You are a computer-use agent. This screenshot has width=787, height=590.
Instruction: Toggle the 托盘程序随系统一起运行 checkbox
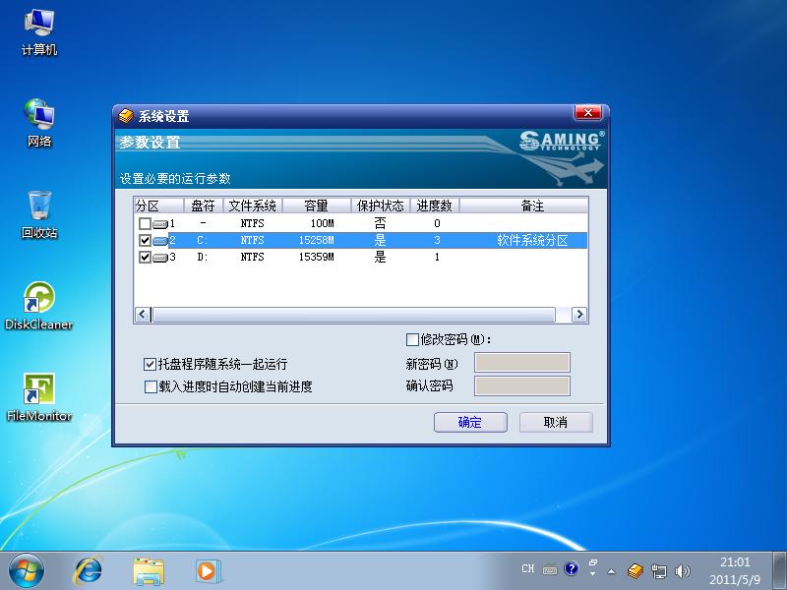pos(151,364)
